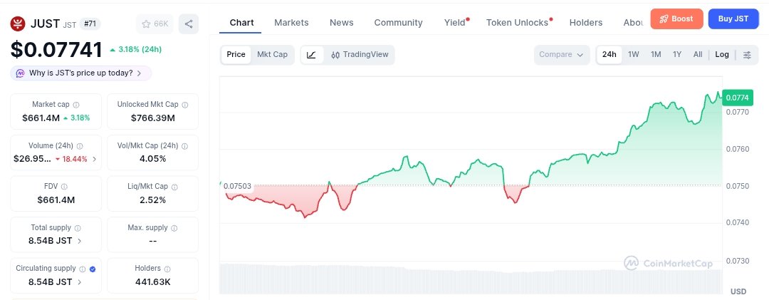This screenshot has width=769, height=300.
Task: Select the 1Y time range
Action: point(677,54)
